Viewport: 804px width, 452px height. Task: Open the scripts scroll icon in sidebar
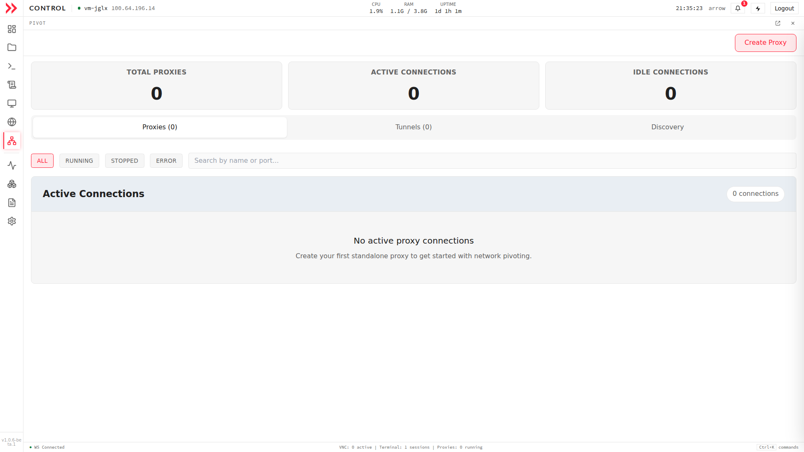(x=12, y=85)
